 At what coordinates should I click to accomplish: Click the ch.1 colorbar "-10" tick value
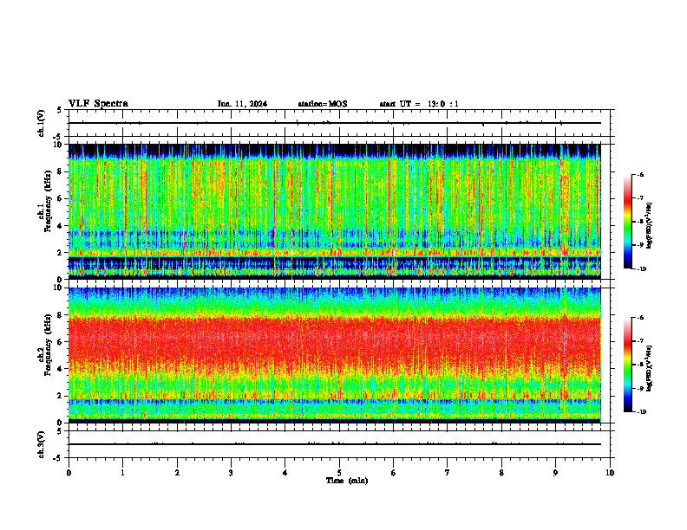tap(641, 269)
